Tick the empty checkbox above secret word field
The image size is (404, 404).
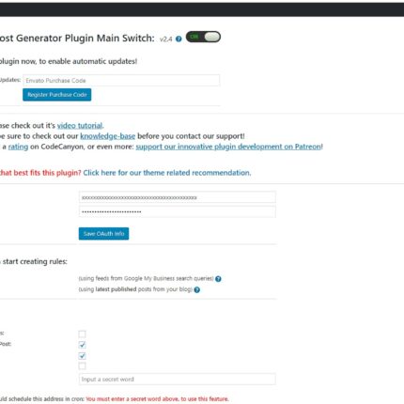point(82,365)
